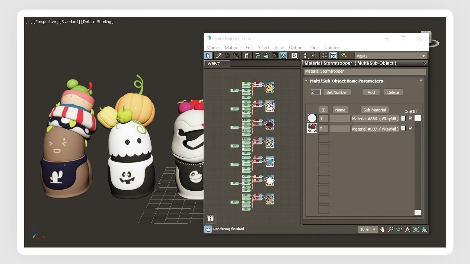470x264 pixels.
Task: Click the material count field showing 2
Action: (x=316, y=92)
